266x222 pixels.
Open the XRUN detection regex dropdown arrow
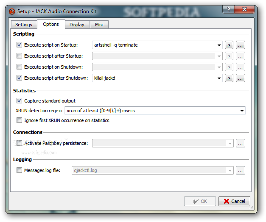pyautogui.click(x=242, y=111)
